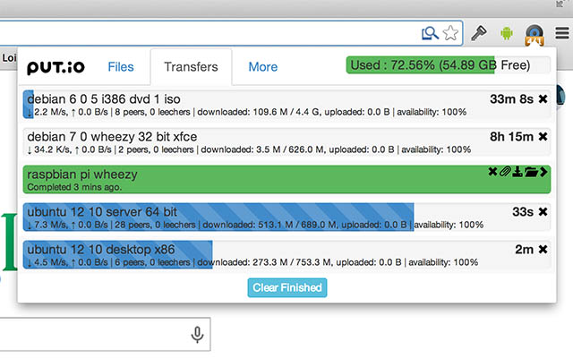Select the debian 6 0 5 i386 dvd 1 iso title
The image size is (573, 358).
[x=104, y=99]
